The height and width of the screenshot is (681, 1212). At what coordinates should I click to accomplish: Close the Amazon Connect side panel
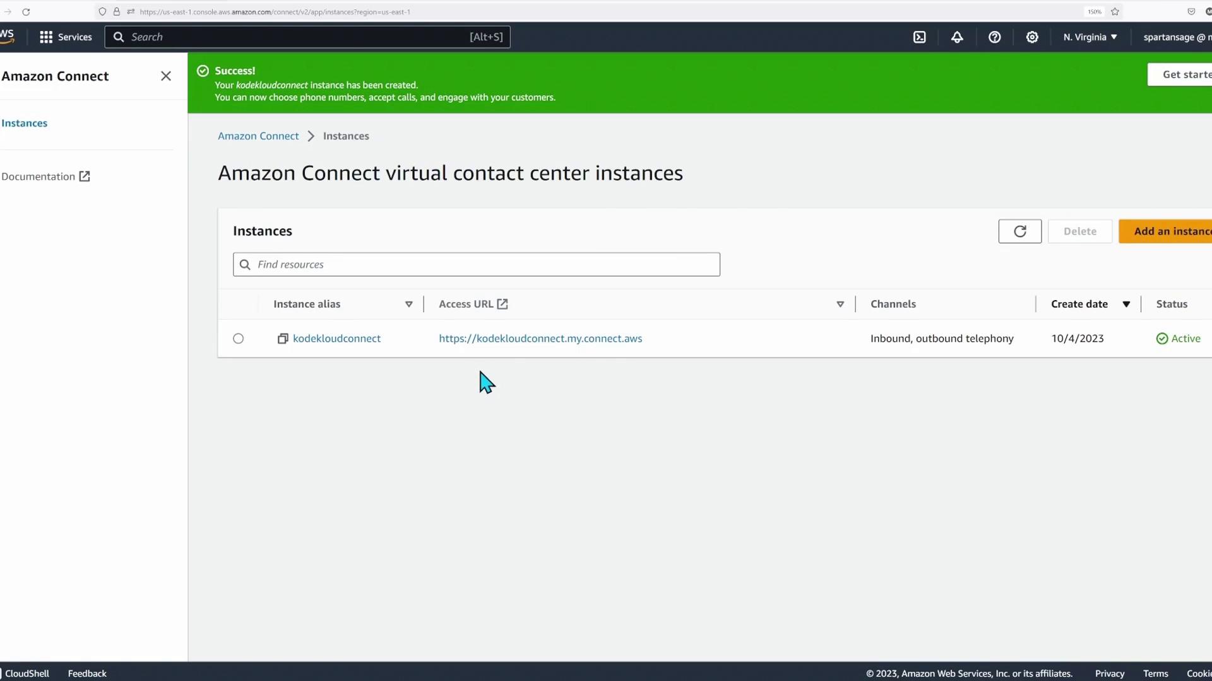166,76
